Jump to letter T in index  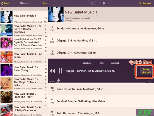click(x=46, y=91)
